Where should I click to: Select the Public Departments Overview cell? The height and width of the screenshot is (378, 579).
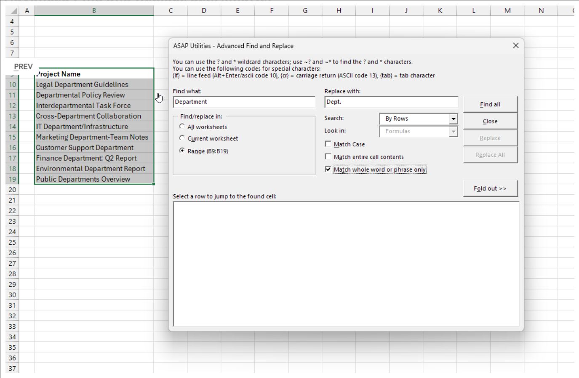click(x=83, y=179)
